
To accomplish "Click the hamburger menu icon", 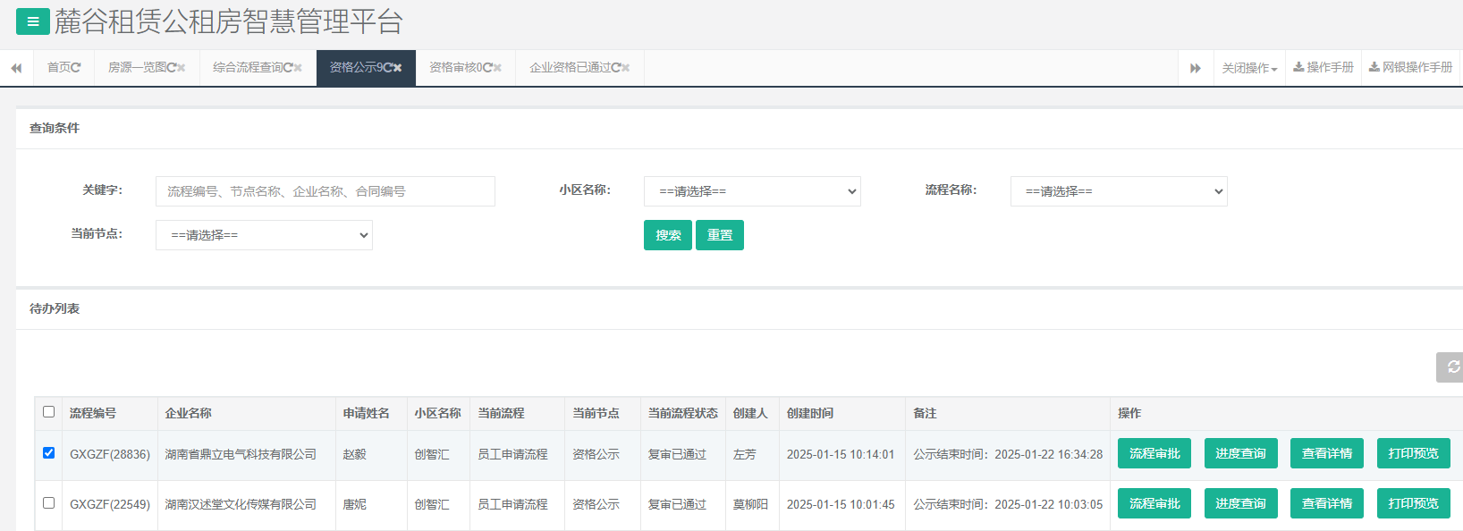I will (x=33, y=21).
